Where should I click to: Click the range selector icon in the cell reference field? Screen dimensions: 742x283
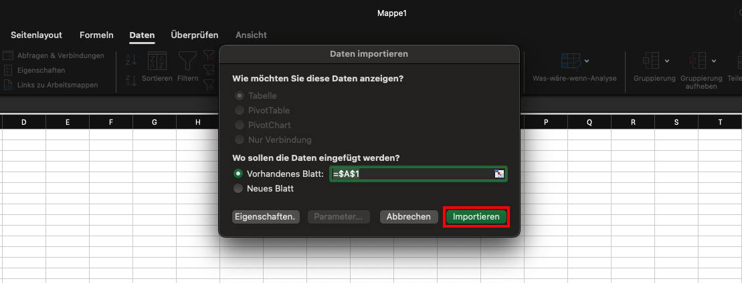pyautogui.click(x=498, y=174)
